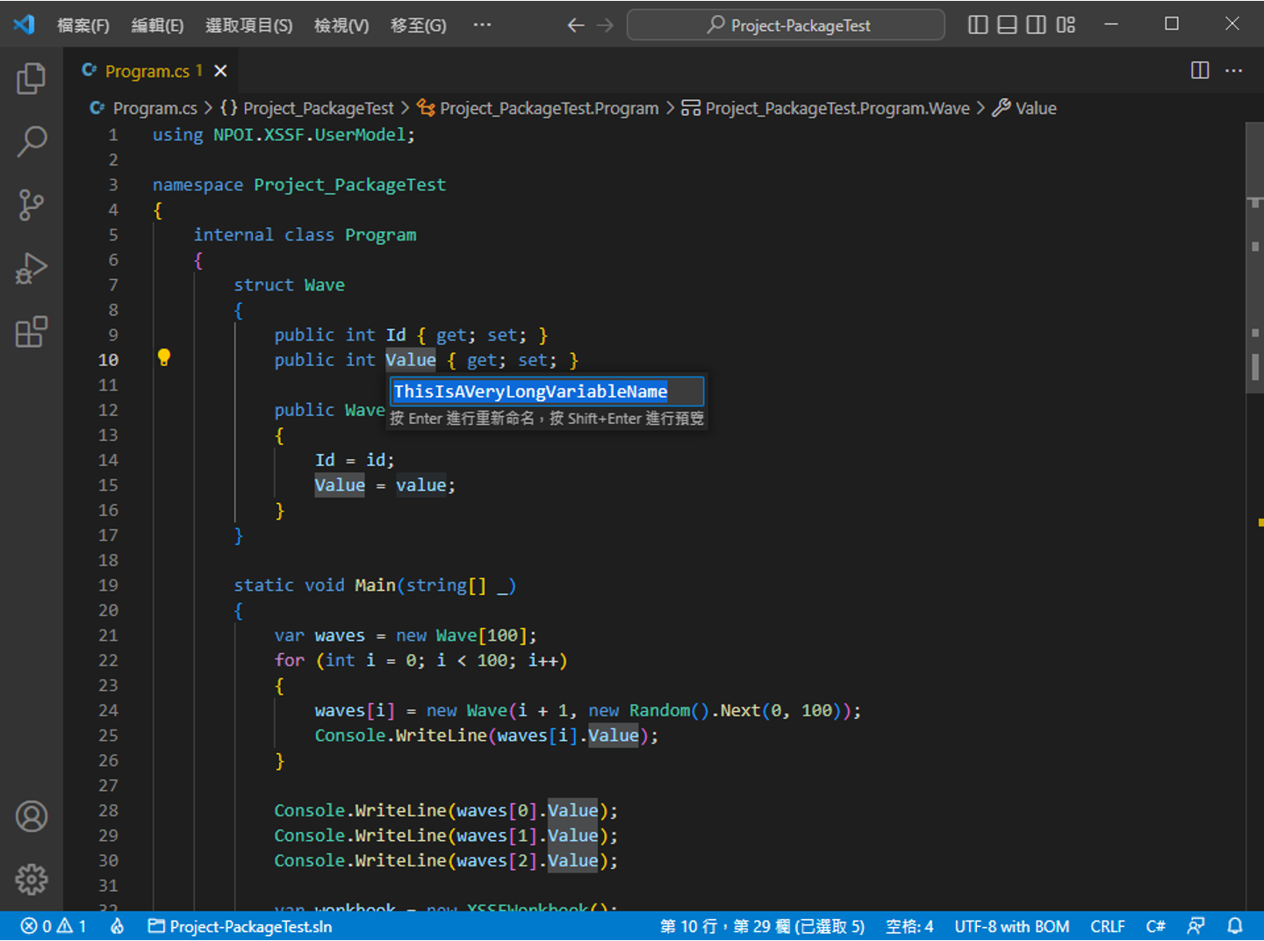Open Run and Debug view

(x=32, y=269)
